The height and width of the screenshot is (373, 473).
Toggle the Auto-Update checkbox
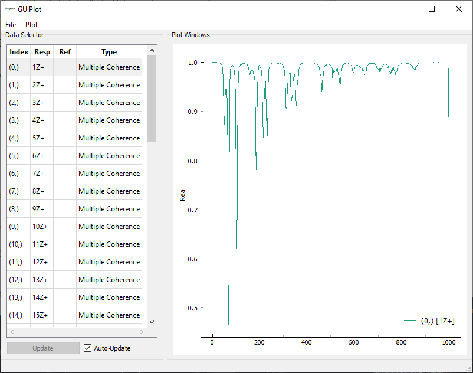pyautogui.click(x=88, y=348)
